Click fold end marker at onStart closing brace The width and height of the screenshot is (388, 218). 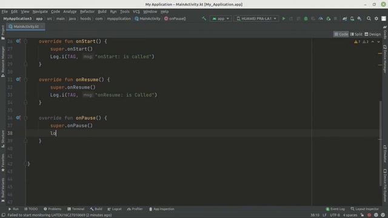pyautogui.click(x=25, y=64)
